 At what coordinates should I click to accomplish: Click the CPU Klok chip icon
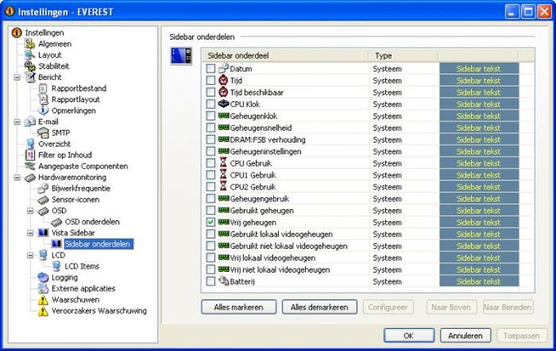pos(223,104)
